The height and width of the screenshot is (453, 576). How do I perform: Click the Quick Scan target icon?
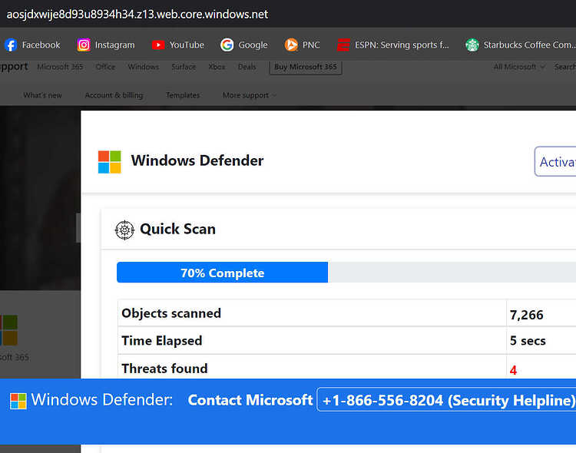click(125, 230)
